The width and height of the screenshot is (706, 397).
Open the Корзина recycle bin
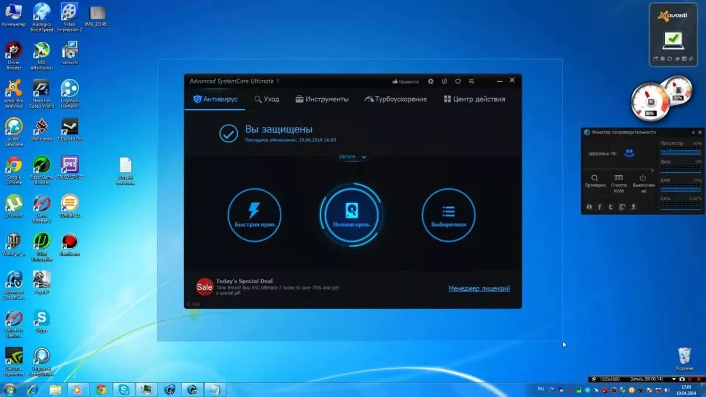pos(684,358)
